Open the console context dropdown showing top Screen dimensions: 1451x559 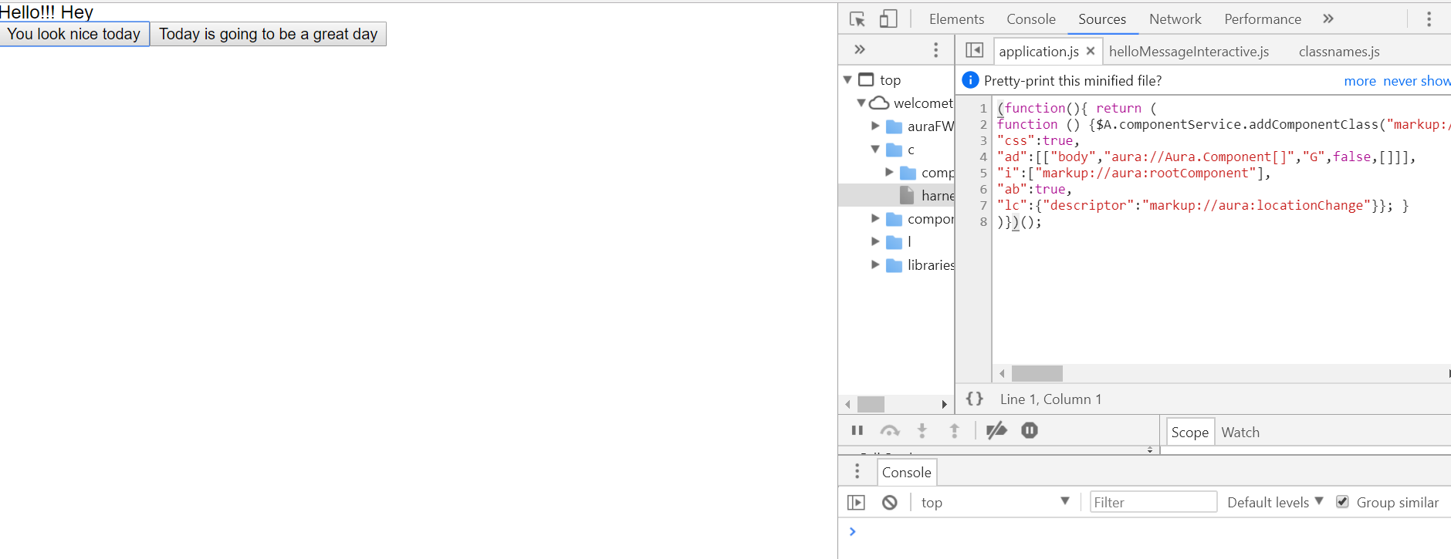995,503
